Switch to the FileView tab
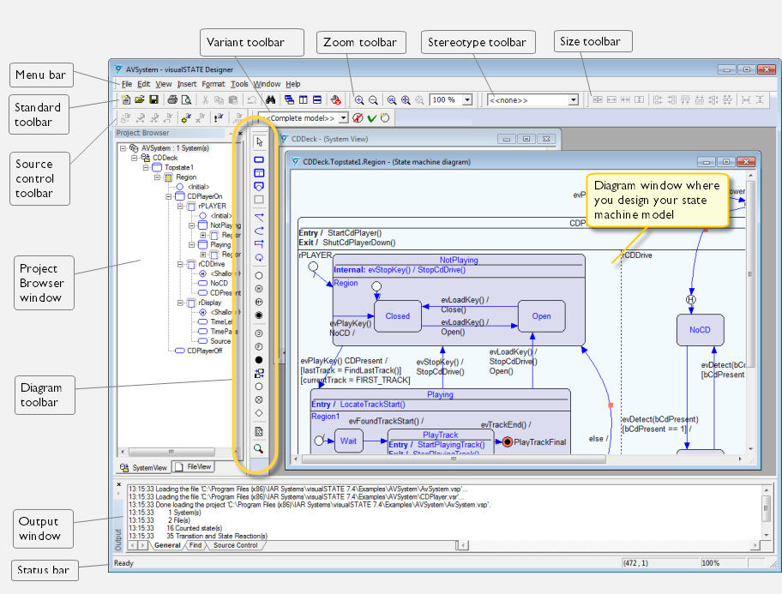This screenshot has height=594, width=782. point(194,467)
